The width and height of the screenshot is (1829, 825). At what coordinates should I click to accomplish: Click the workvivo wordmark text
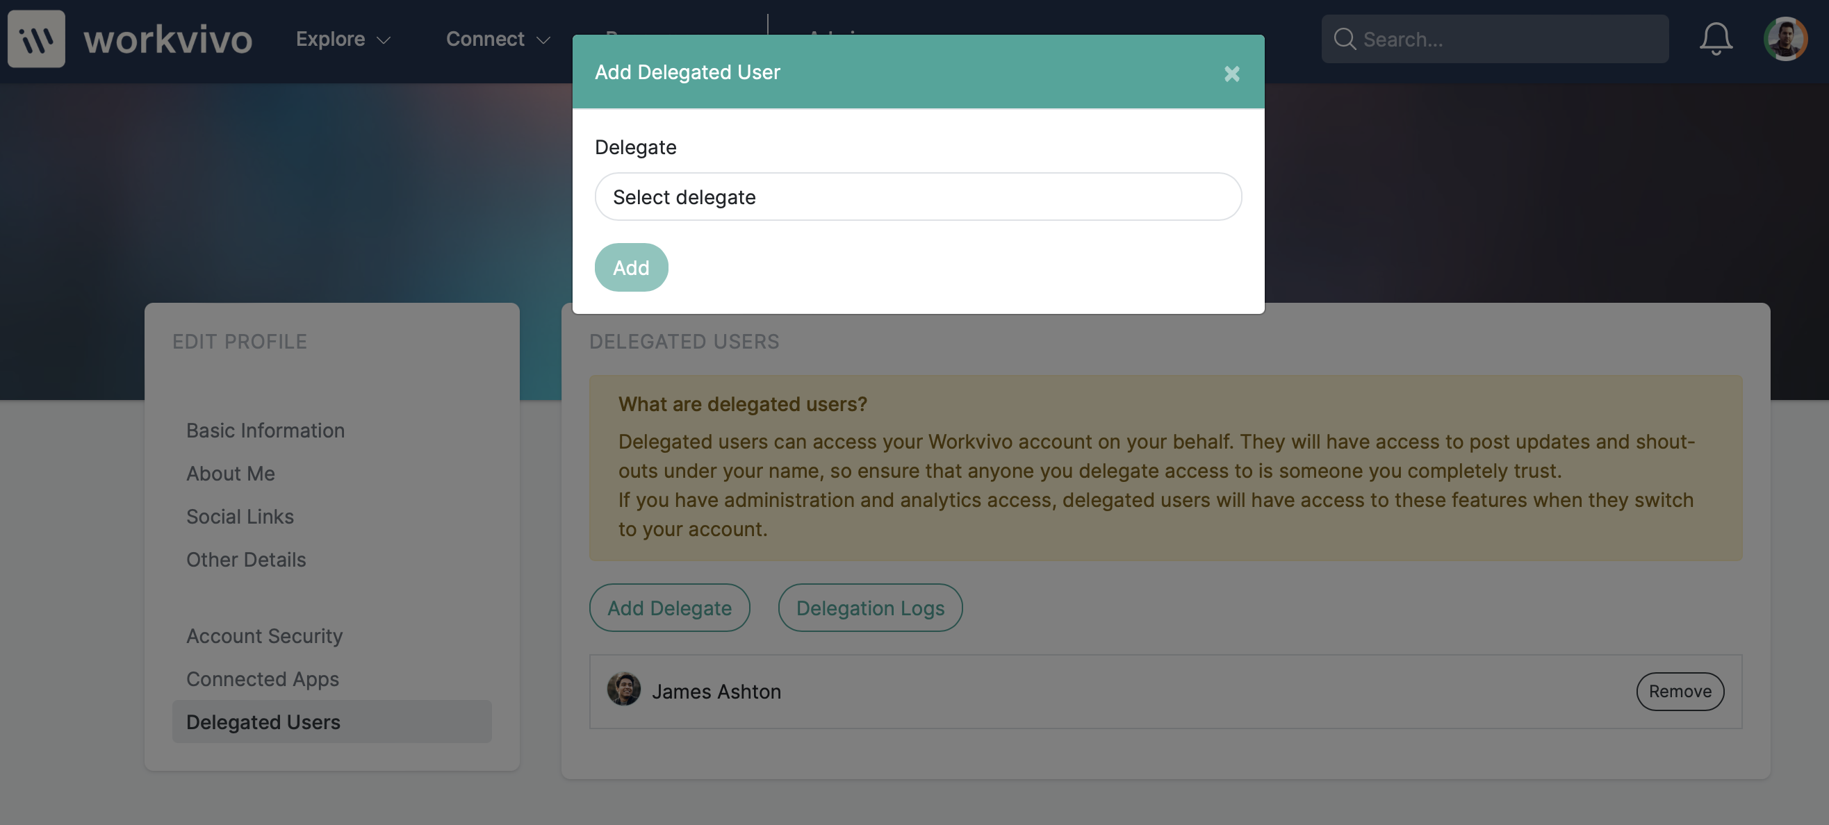[x=167, y=39]
